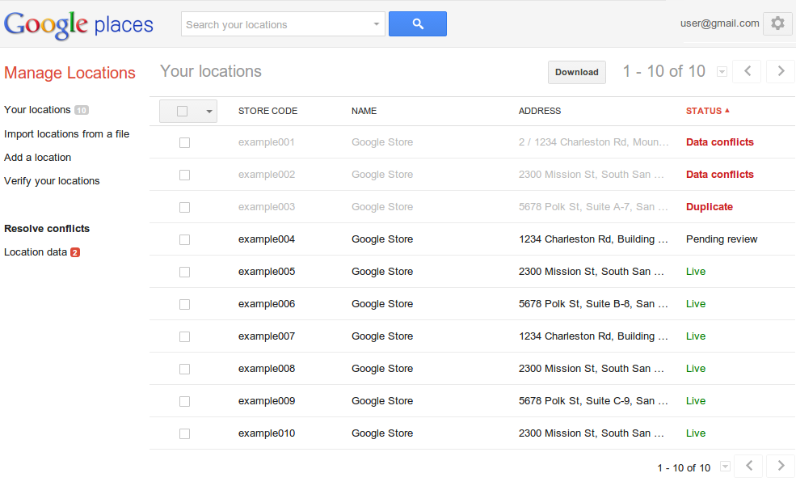This screenshot has height=486, width=796.
Task: Click the Manage Locations heading
Action: [69, 73]
